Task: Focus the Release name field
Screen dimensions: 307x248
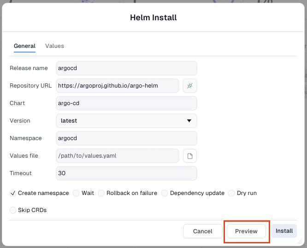Action: [x=126, y=68]
